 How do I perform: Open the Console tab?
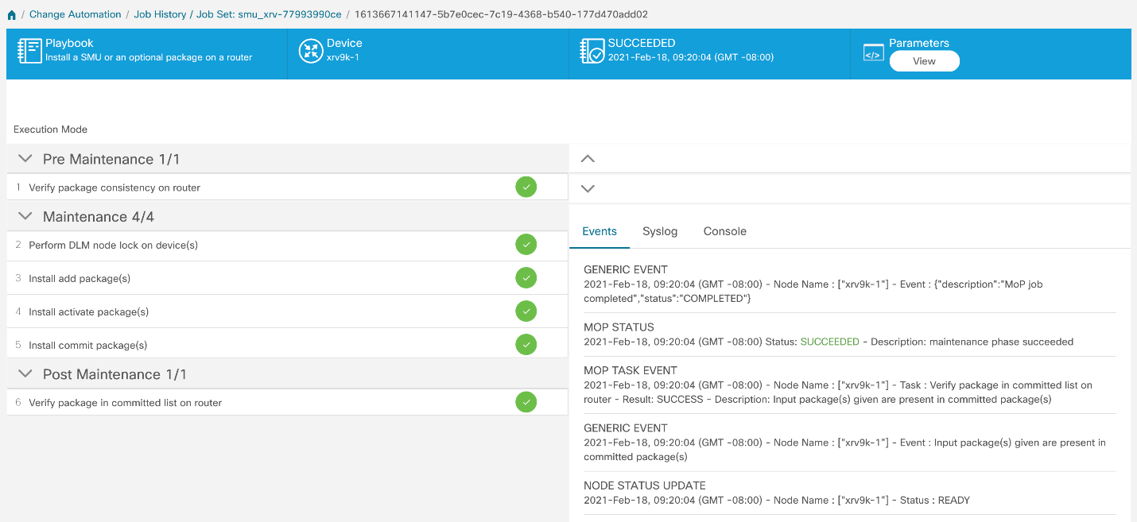pos(724,231)
